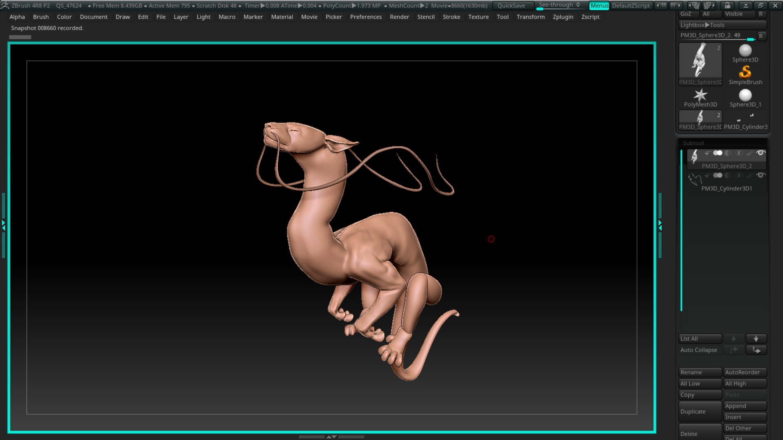Click the hide-to-tray arrow icon
The width and height of the screenshot is (783, 440).
click(x=745, y=5)
